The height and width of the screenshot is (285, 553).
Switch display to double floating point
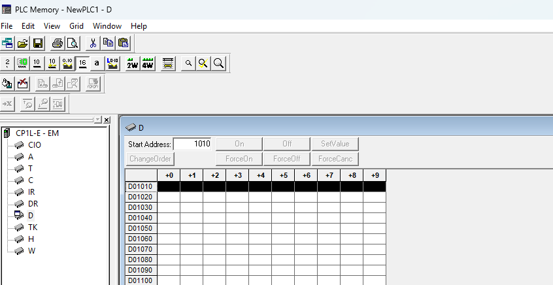click(x=112, y=63)
